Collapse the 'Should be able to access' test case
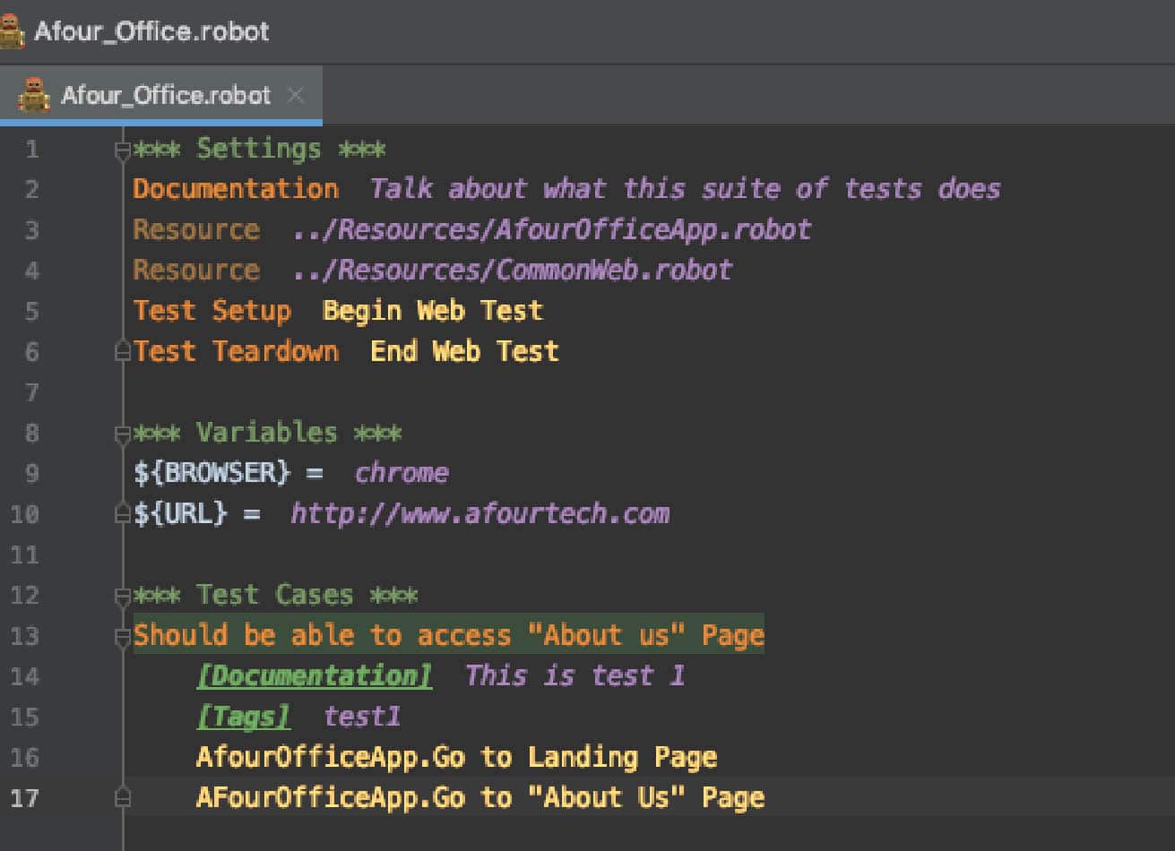Viewport: 1175px width, 851px height. pos(124,635)
